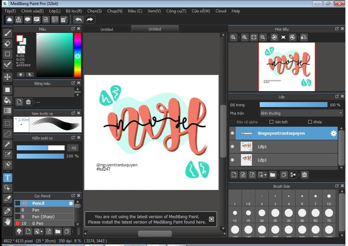Click the Redo arrow in toolbar

click(90, 19)
